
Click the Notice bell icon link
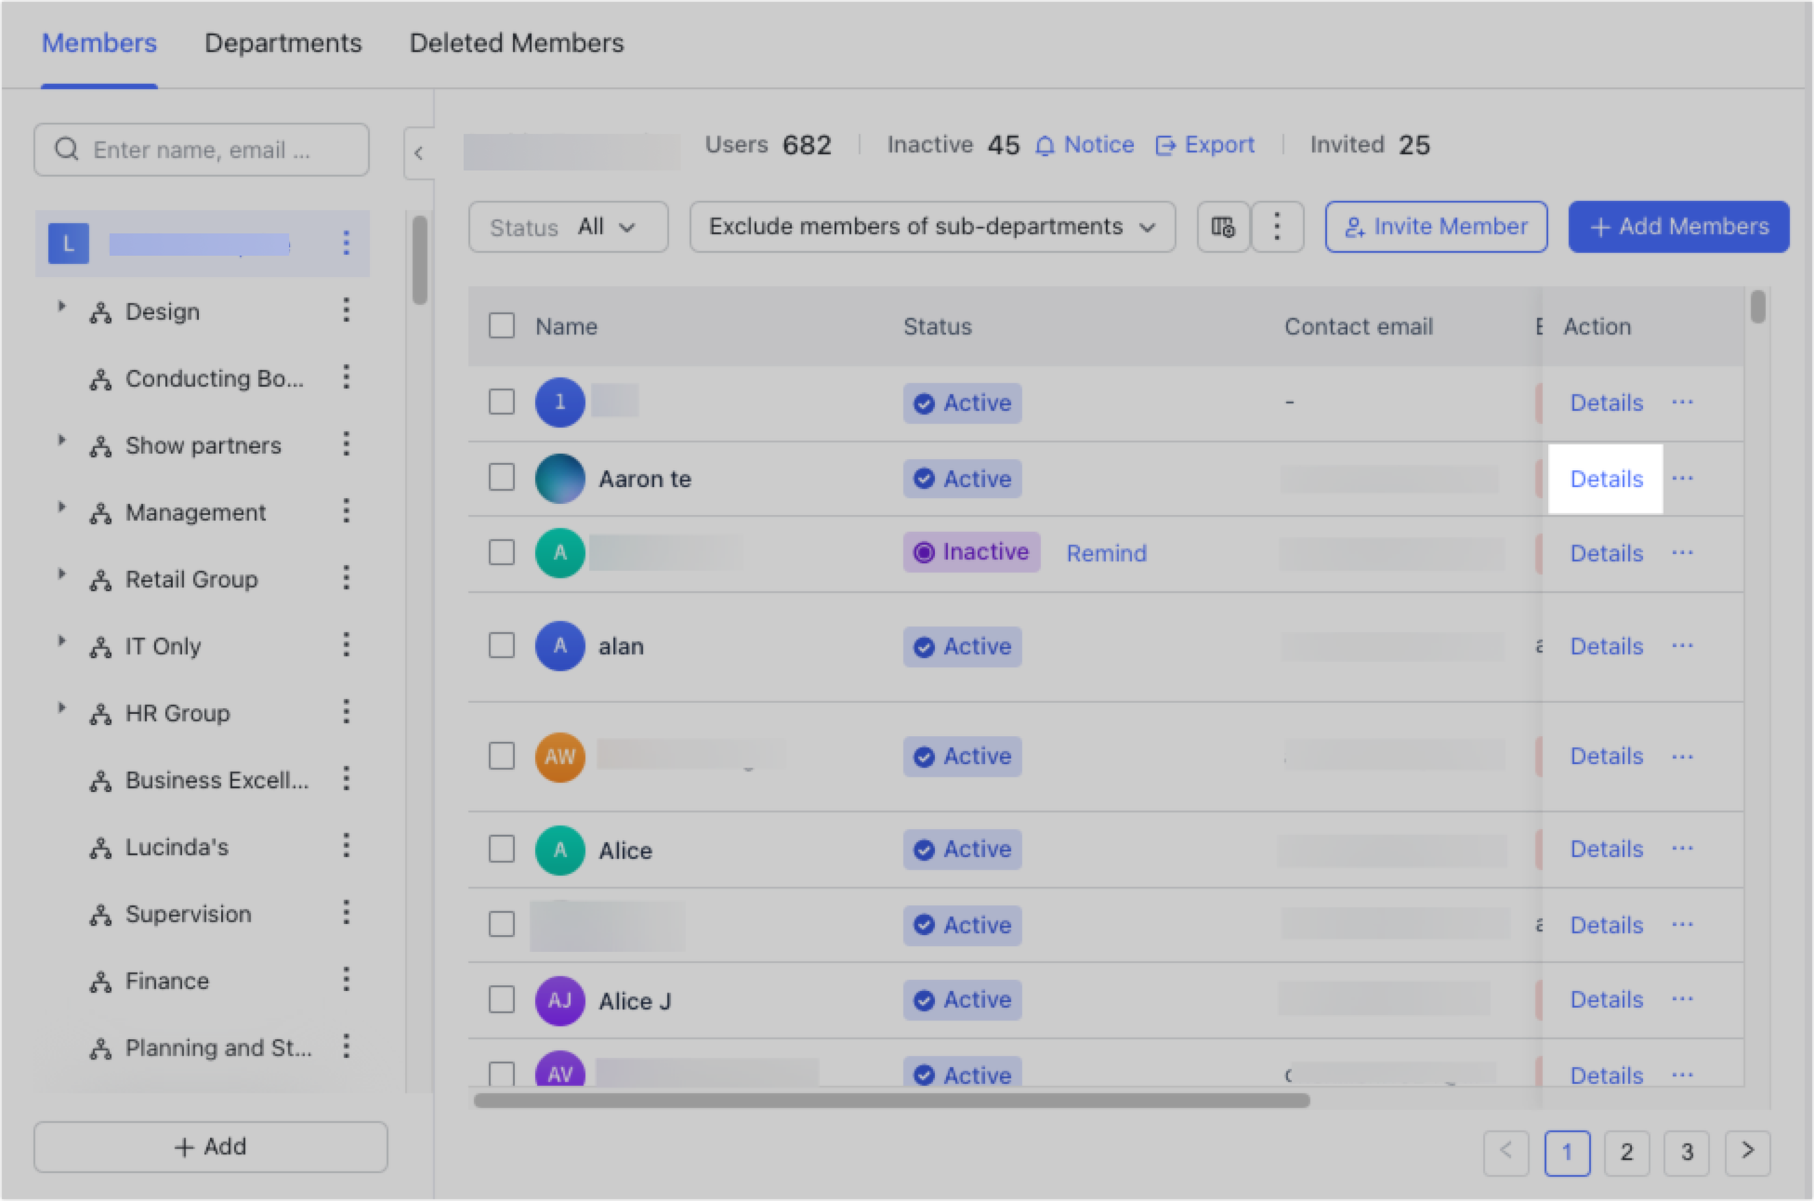(x=1084, y=145)
